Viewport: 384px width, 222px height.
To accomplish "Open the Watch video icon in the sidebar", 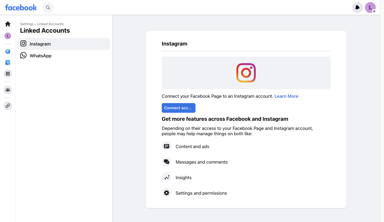I will (x=8, y=51).
